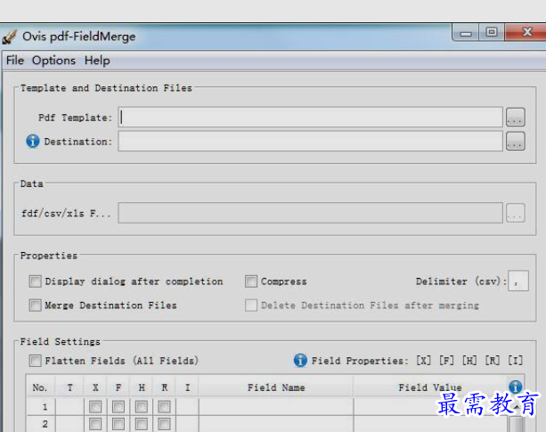Screen dimensions: 546x432
Task: Open the Options menu
Action: click(x=53, y=61)
